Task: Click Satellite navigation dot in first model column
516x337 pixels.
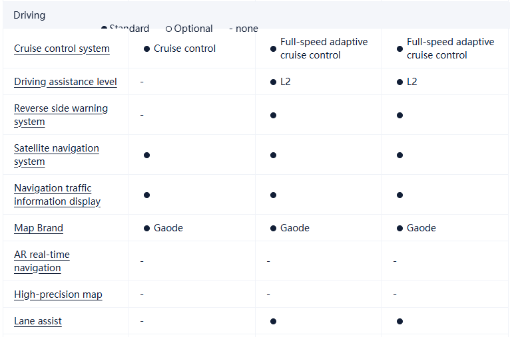Action: click(146, 155)
